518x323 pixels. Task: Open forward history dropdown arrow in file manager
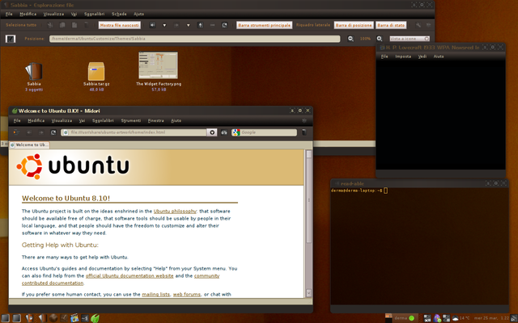click(188, 25)
